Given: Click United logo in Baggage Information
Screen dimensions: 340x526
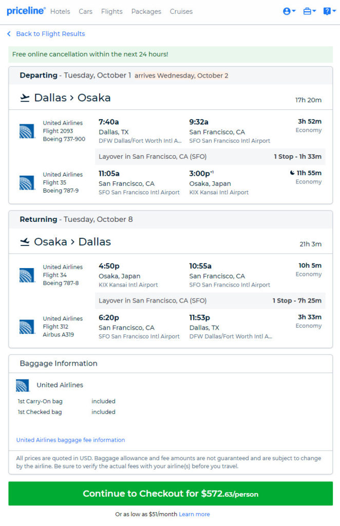Looking at the screenshot, I should pyautogui.click(x=23, y=385).
